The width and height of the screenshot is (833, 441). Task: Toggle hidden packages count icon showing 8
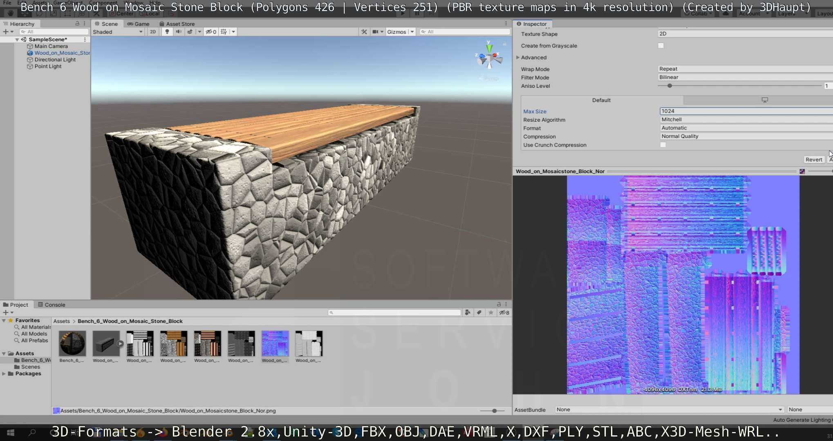click(504, 312)
